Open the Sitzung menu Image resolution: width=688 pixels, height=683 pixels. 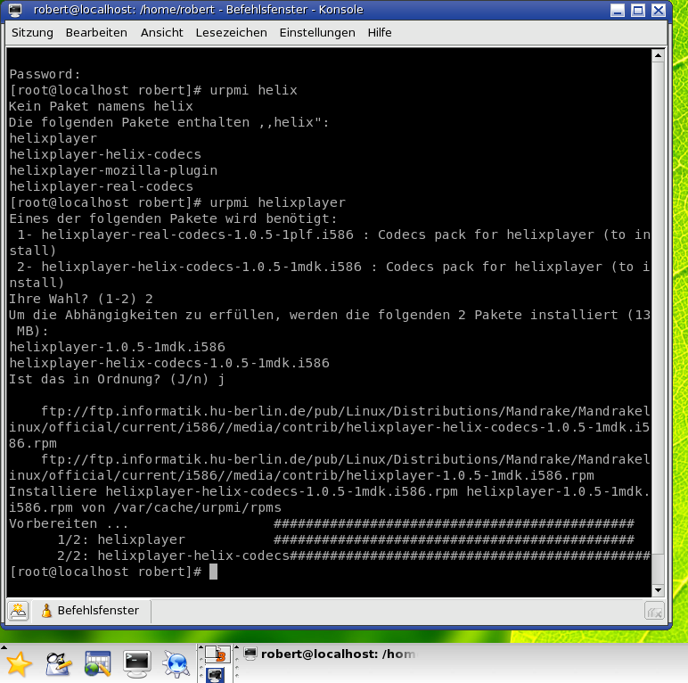(x=32, y=33)
